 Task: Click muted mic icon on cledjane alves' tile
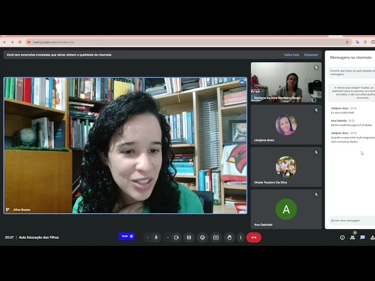click(x=316, y=110)
